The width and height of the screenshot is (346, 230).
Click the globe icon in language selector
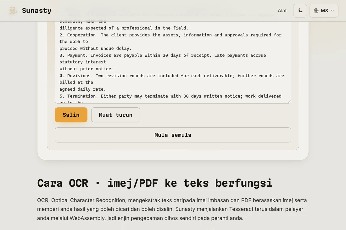click(x=316, y=11)
